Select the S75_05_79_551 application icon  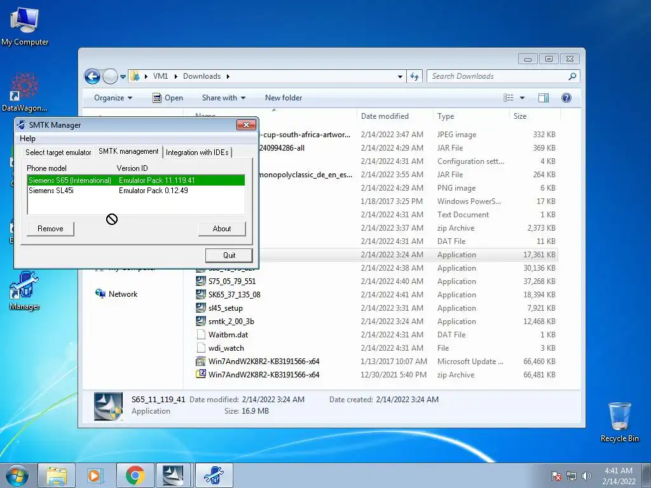201,281
